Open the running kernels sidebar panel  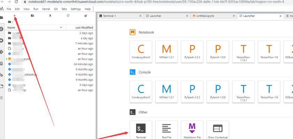[1, 40]
